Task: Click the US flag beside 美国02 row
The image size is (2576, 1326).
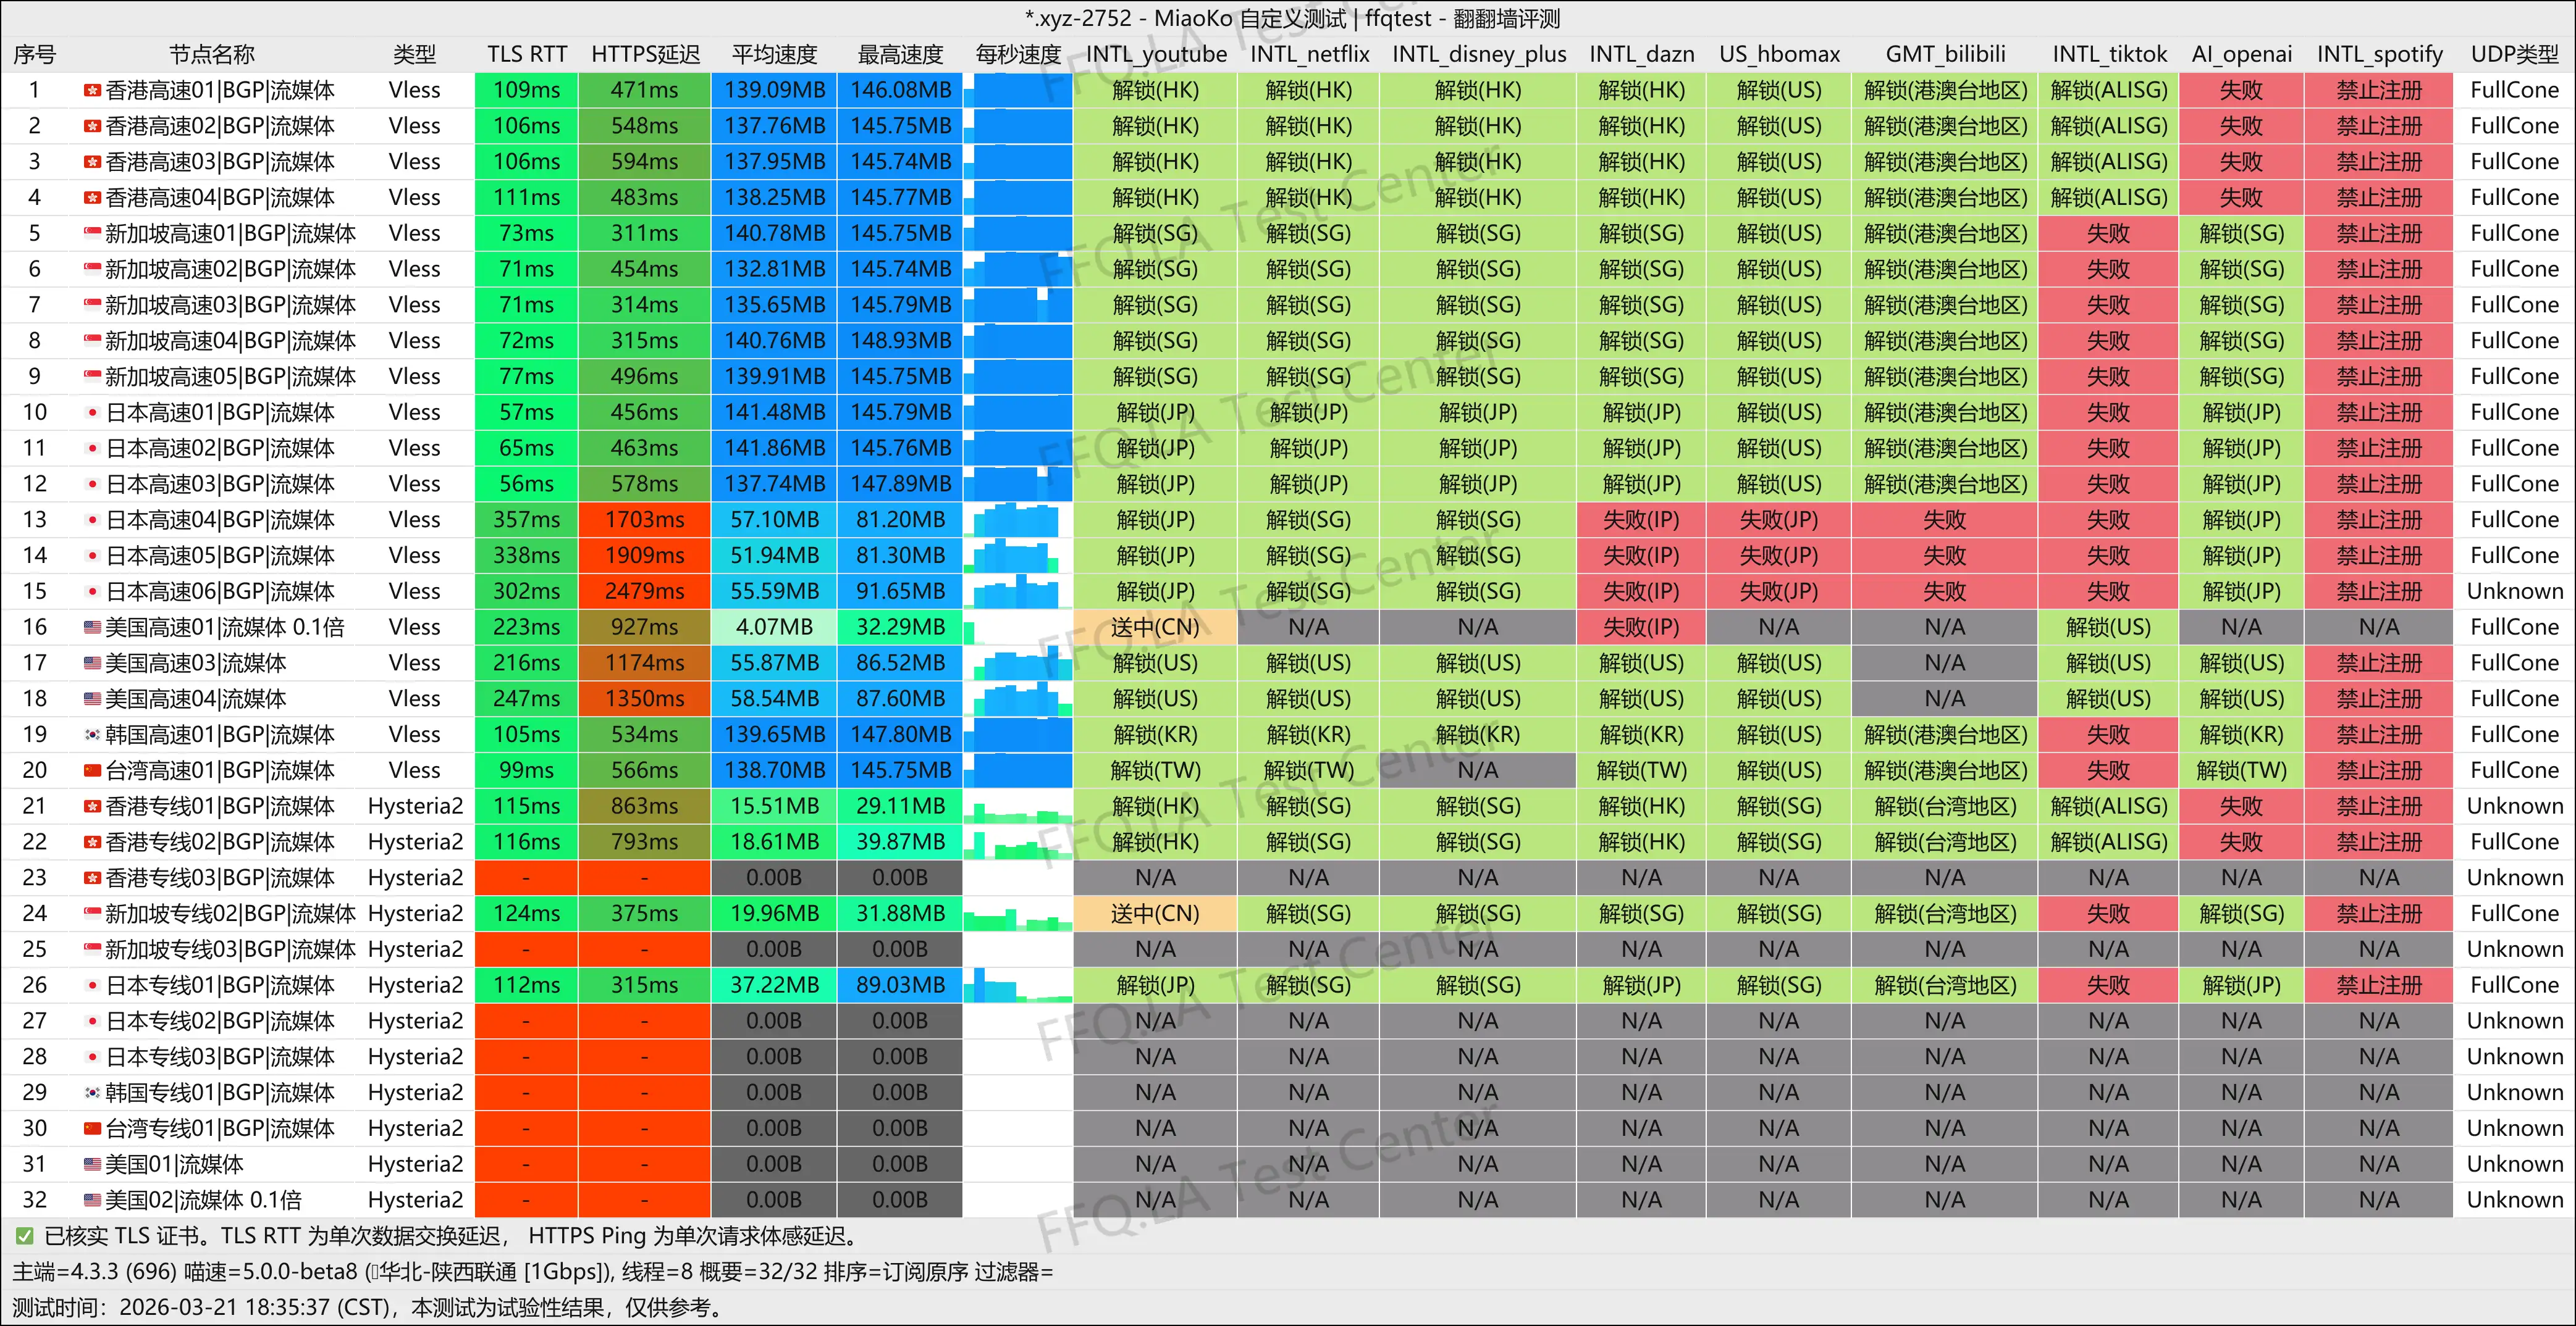Action: [92, 1200]
